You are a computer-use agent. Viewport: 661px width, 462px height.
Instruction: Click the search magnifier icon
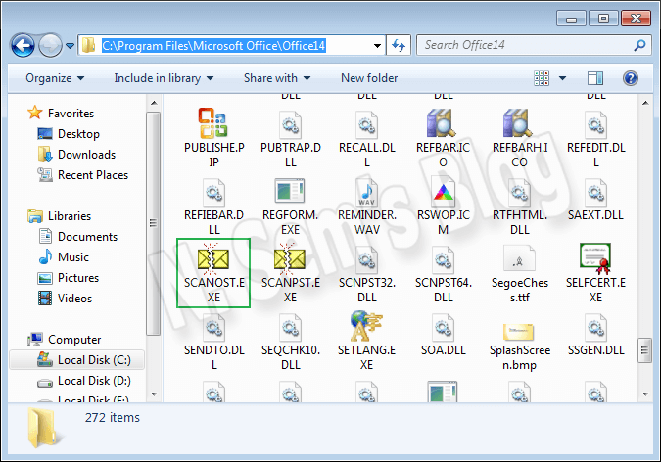639,45
